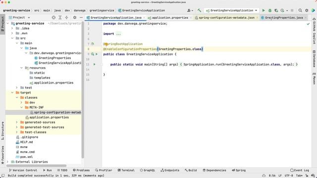Click the Project panel horizontal scrollbar
317x178 pixels.
(x=36, y=166)
